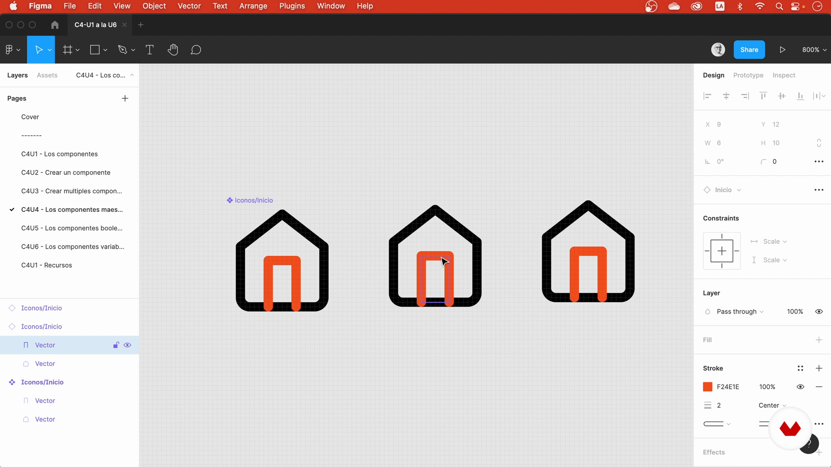This screenshot has width=831, height=467.
Task: Align vertical centers icon
Action: click(x=782, y=96)
